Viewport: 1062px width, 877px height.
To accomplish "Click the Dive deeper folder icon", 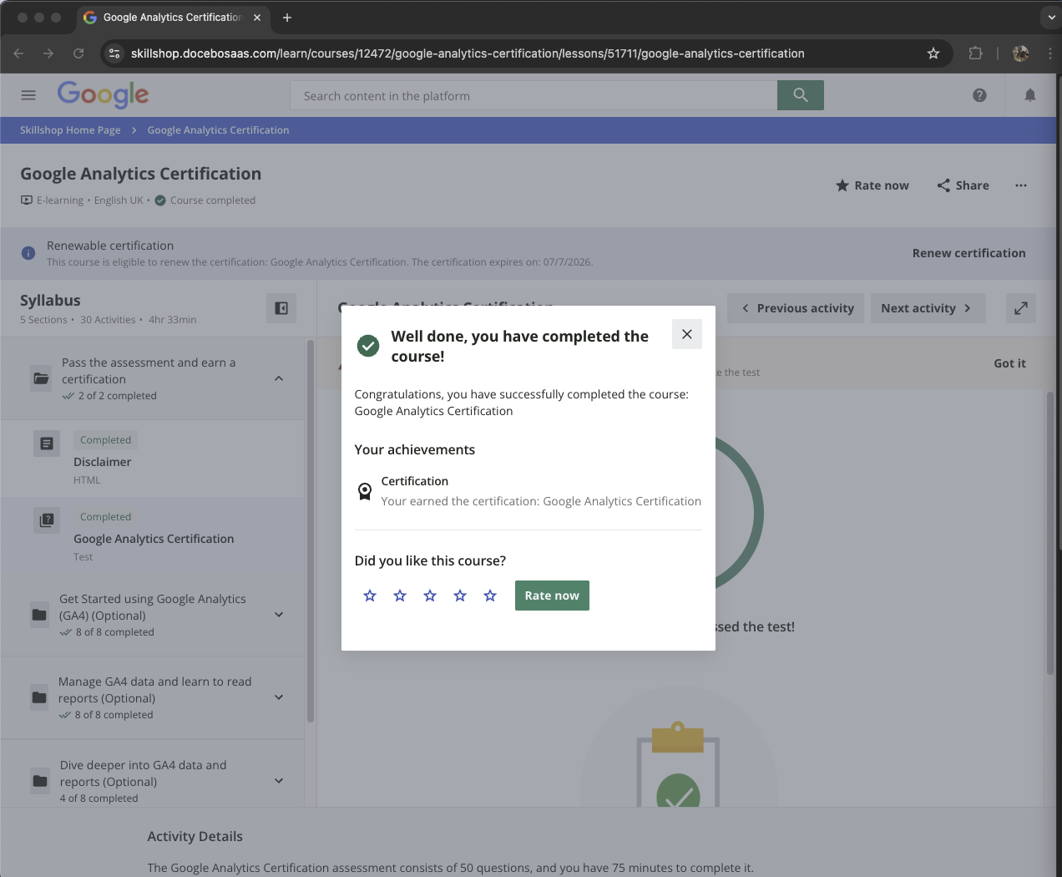I will (39, 781).
